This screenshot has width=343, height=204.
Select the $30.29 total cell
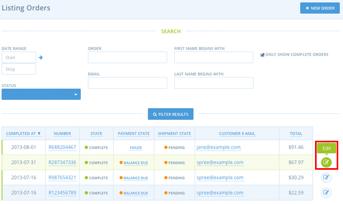296,177
